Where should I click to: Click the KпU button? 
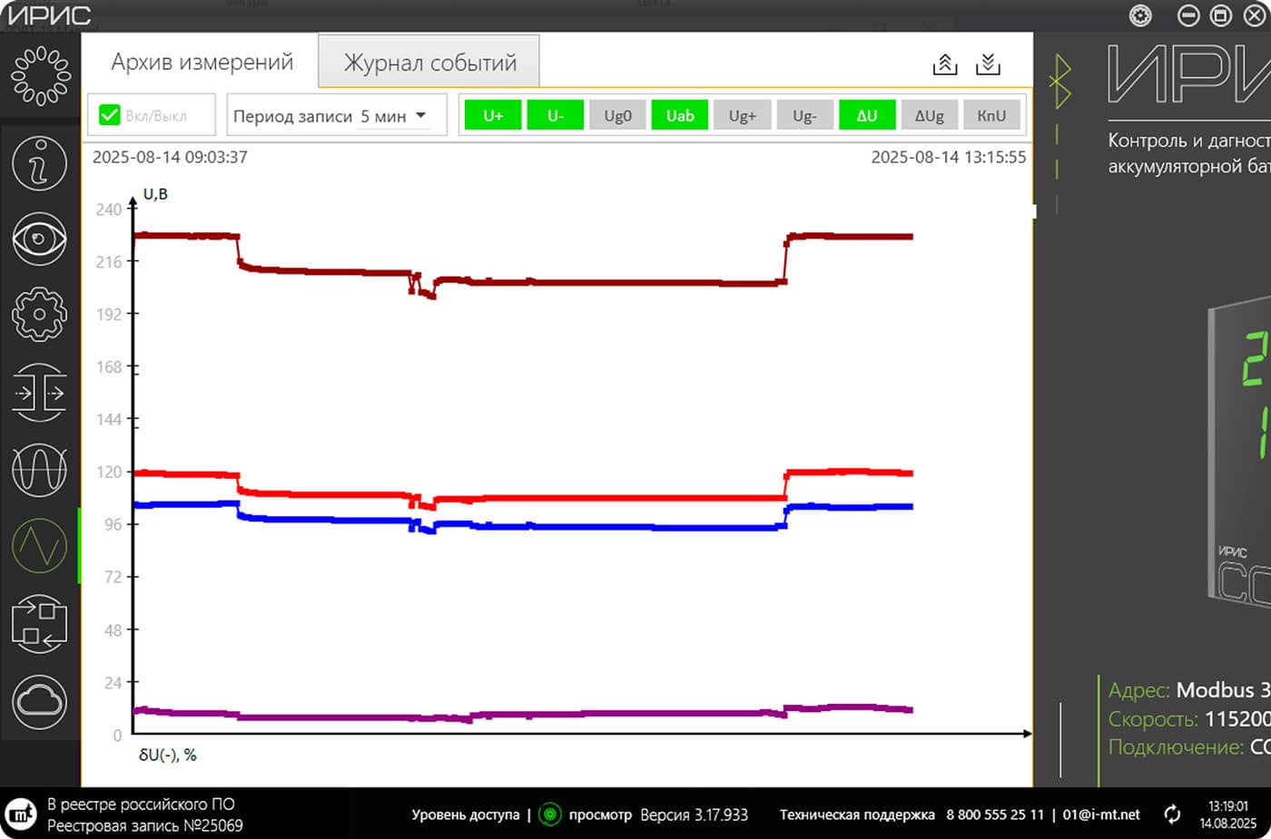point(990,115)
